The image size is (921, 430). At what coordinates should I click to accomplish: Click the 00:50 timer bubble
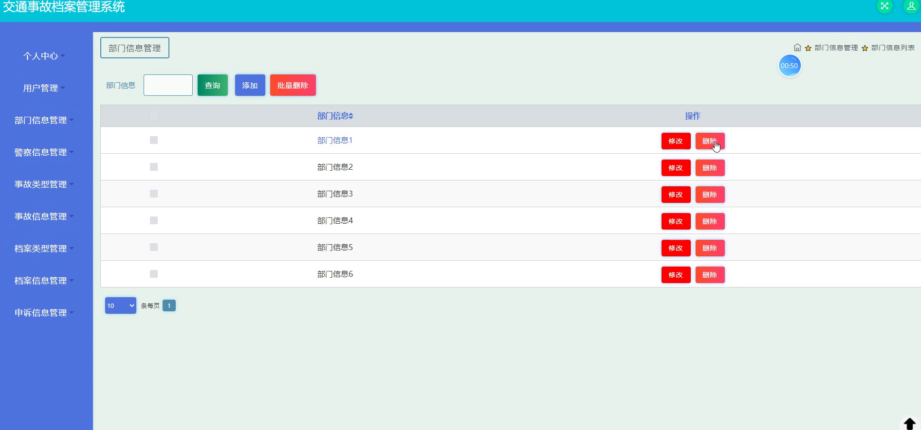pos(790,66)
